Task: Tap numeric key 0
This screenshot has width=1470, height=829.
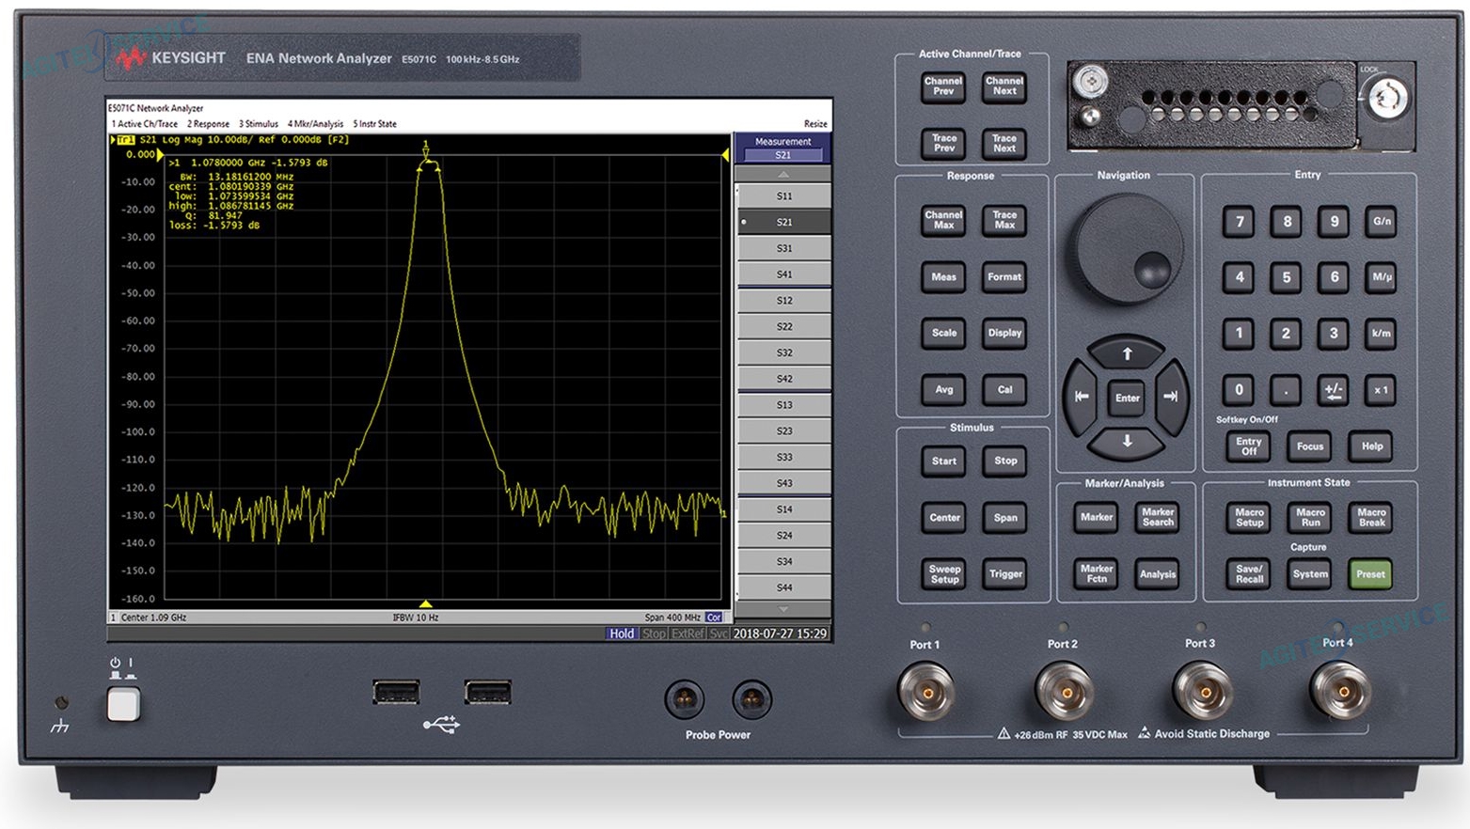Action: click(x=1239, y=390)
